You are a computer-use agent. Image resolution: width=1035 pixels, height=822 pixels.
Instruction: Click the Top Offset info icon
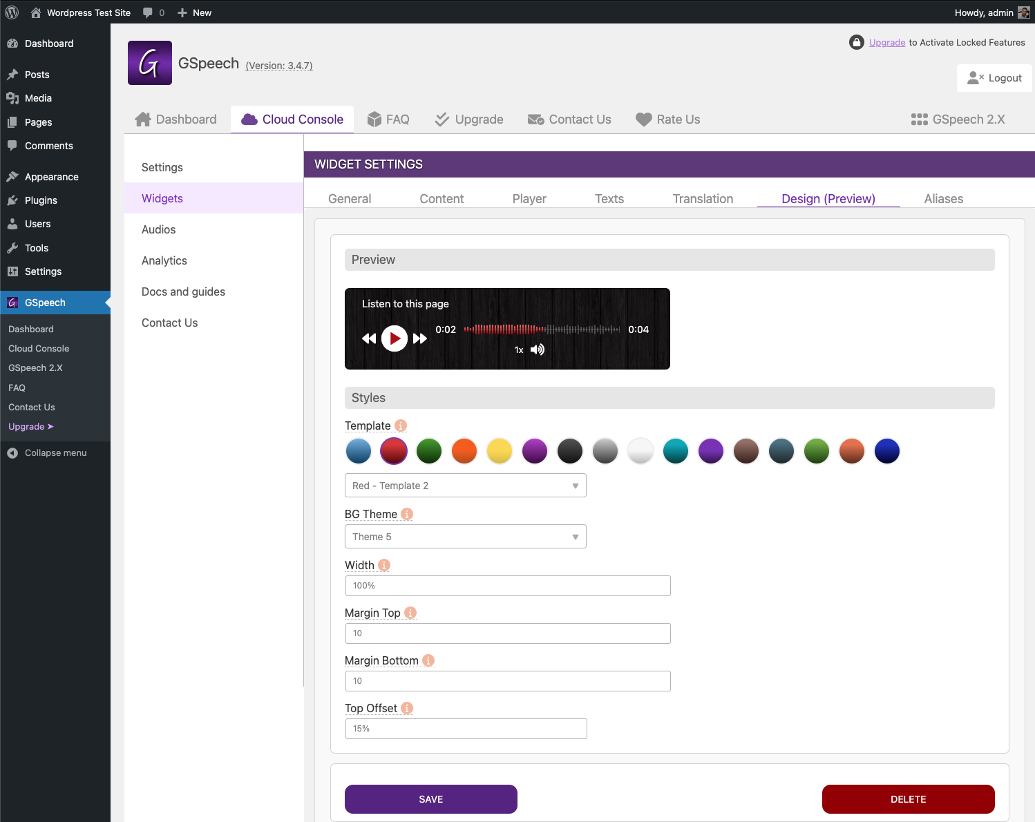(407, 708)
